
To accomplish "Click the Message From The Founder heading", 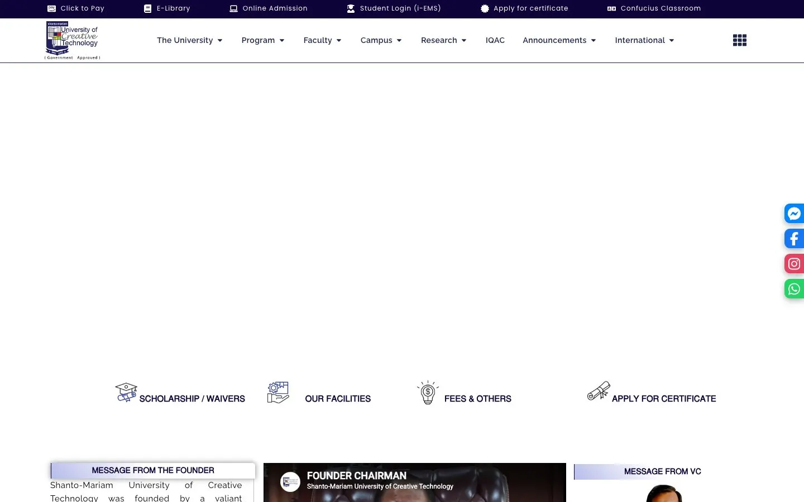I will tap(153, 471).
